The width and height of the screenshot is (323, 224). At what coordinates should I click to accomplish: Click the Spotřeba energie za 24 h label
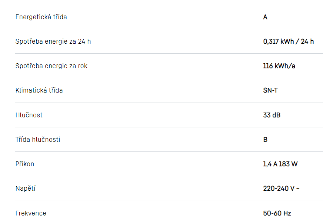pos(53,41)
